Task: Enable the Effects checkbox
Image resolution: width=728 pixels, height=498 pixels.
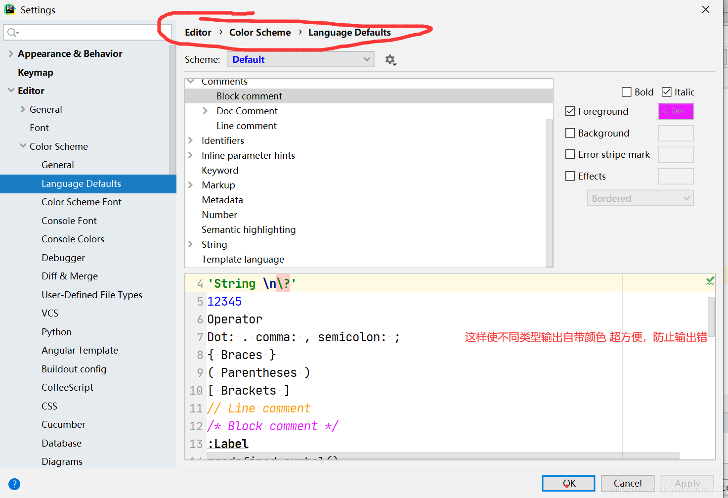Action: [x=570, y=176]
